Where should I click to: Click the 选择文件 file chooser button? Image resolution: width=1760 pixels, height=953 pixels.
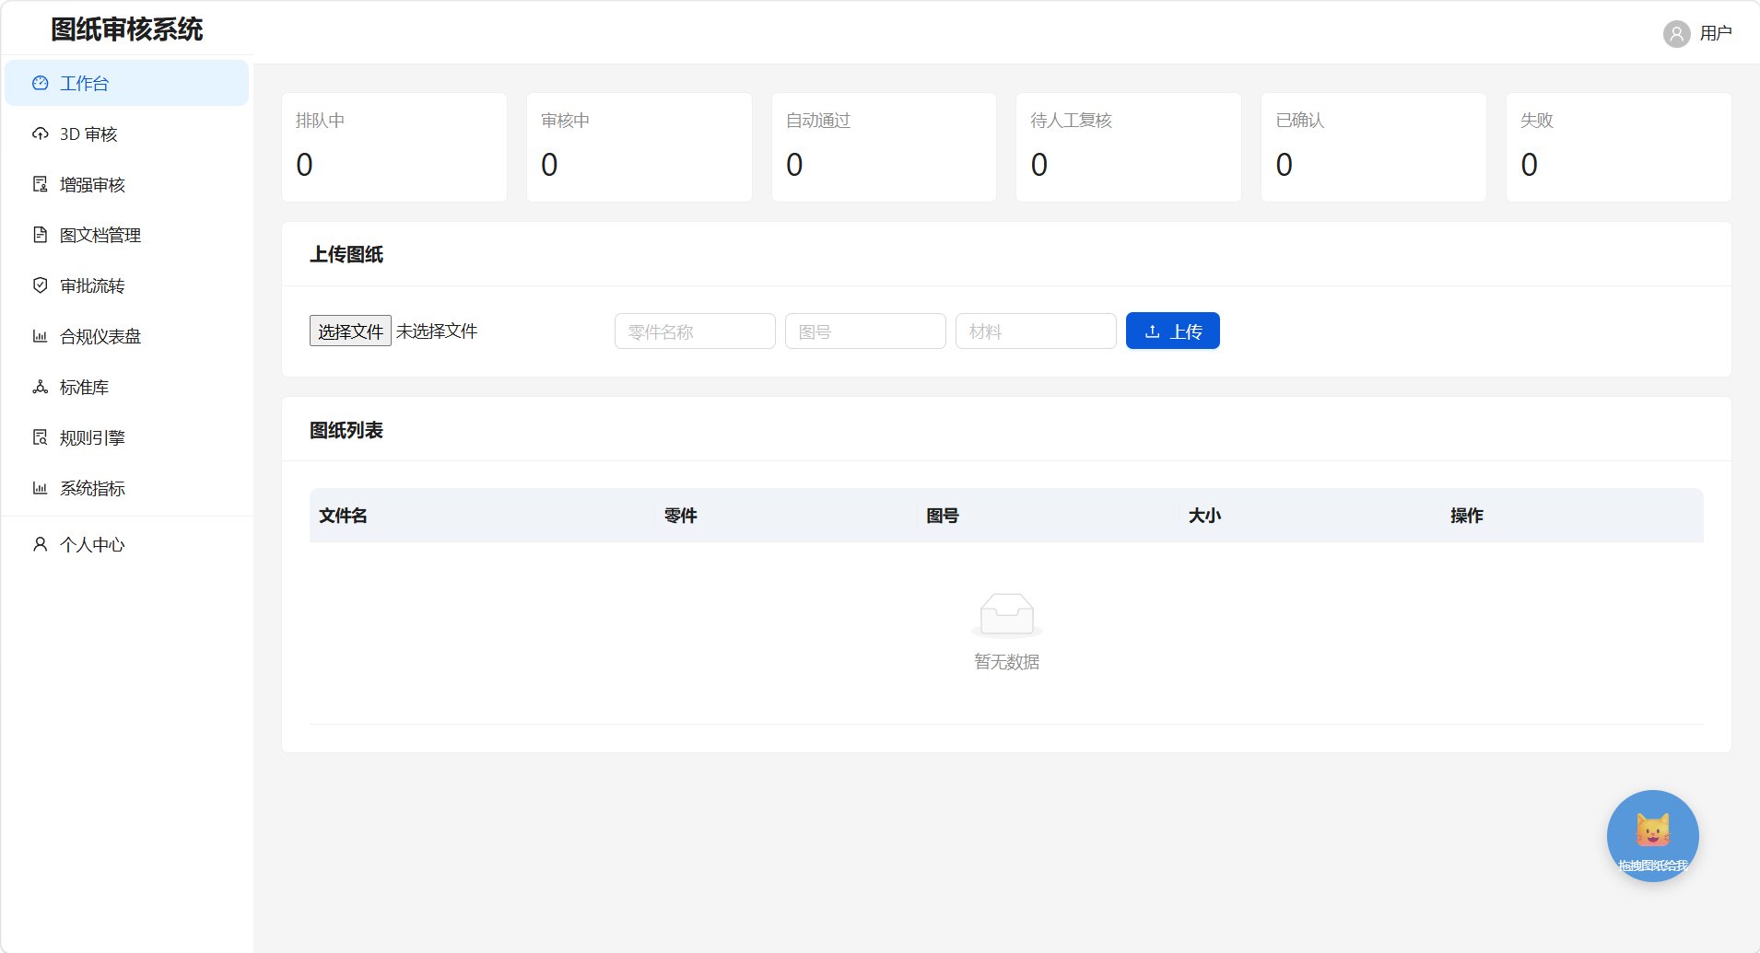350,331
